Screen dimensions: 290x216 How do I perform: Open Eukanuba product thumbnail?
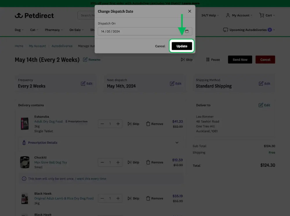(x=25, y=124)
